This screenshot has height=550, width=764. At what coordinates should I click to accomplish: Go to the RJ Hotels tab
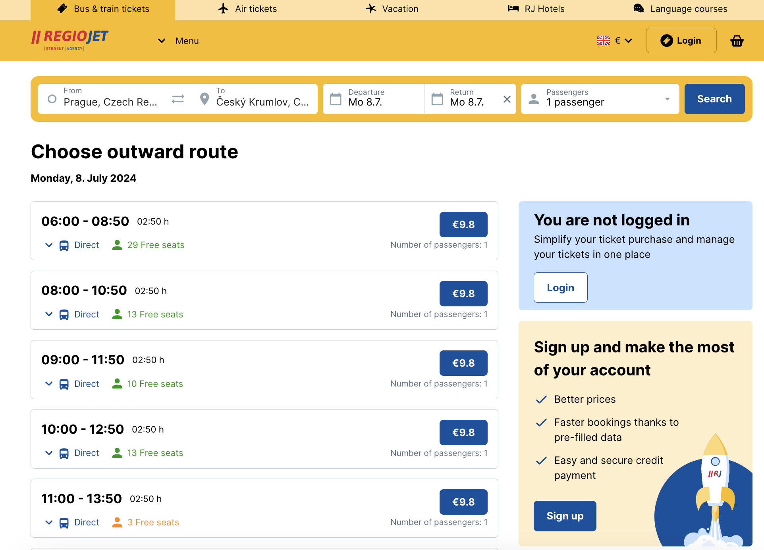pyautogui.click(x=536, y=9)
